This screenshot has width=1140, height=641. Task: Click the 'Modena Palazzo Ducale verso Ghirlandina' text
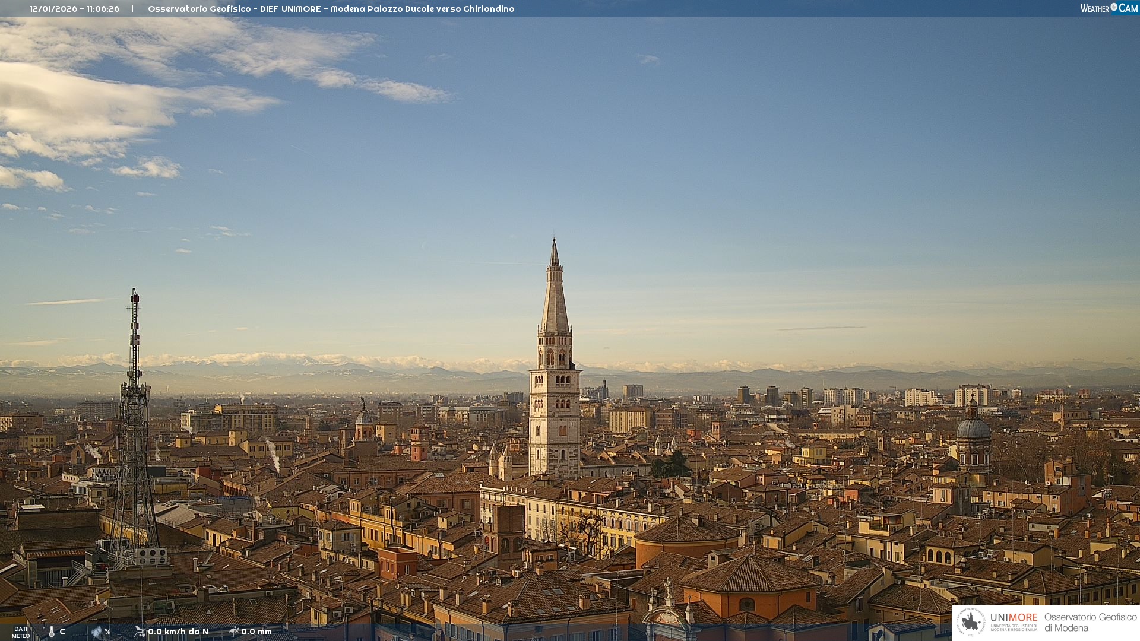point(423,9)
